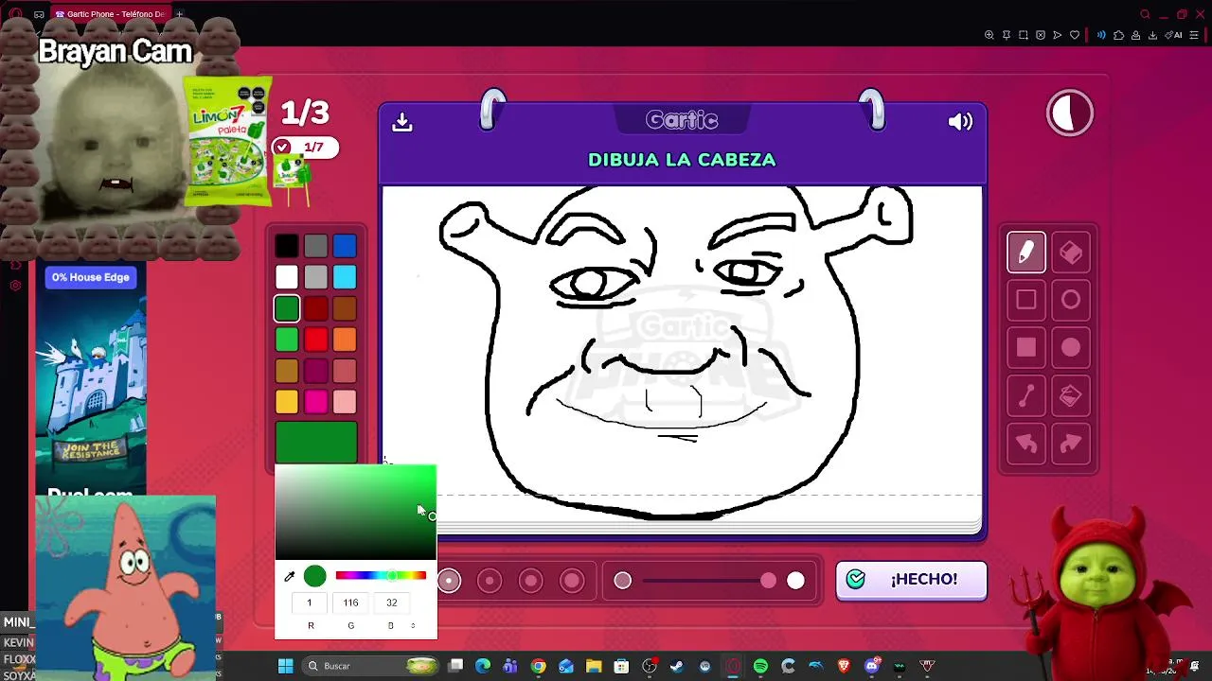The height and width of the screenshot is (681, 1212).
Task: Open the Gartic Phone browser tab
Action: click(x=110, y=14)
